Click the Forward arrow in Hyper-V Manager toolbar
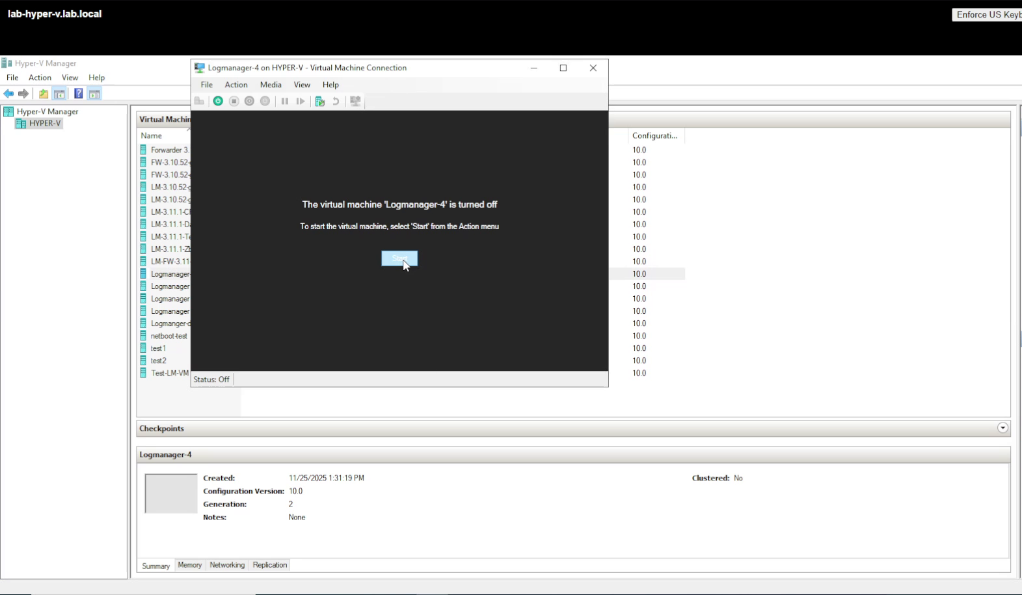 (x=23, y=94)
